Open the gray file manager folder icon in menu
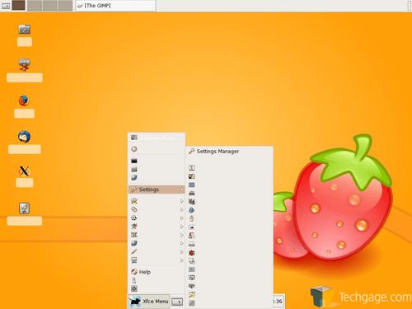412x309 pixels. (134, 169)
